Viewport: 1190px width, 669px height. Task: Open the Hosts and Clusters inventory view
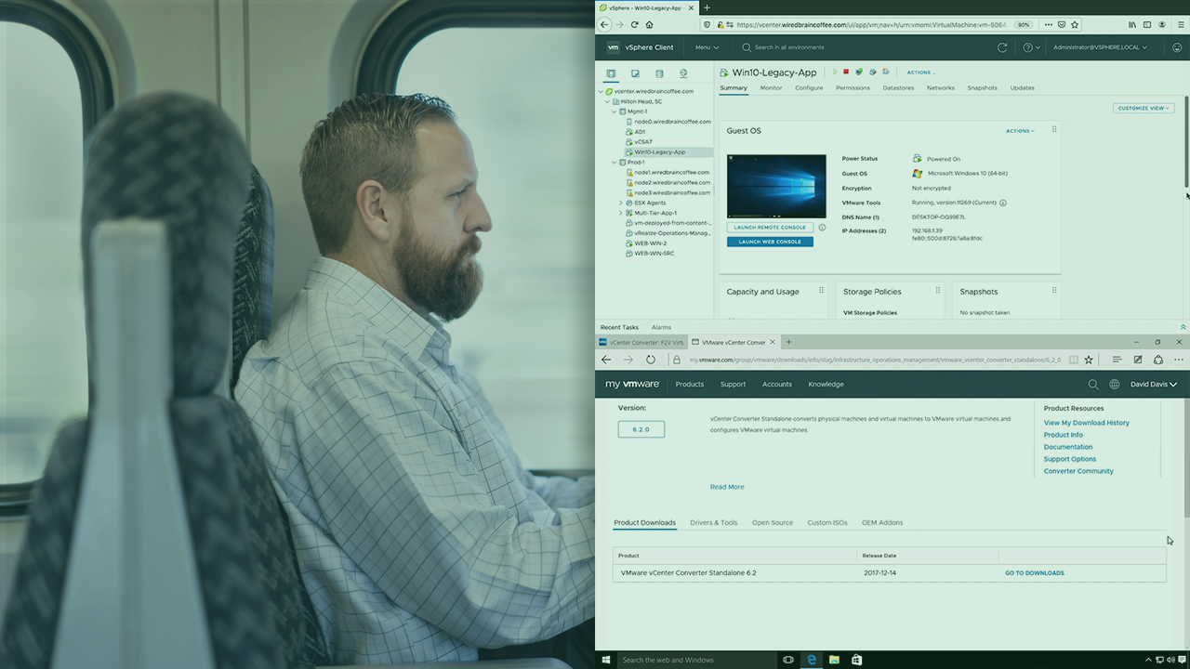coord(611,73)
